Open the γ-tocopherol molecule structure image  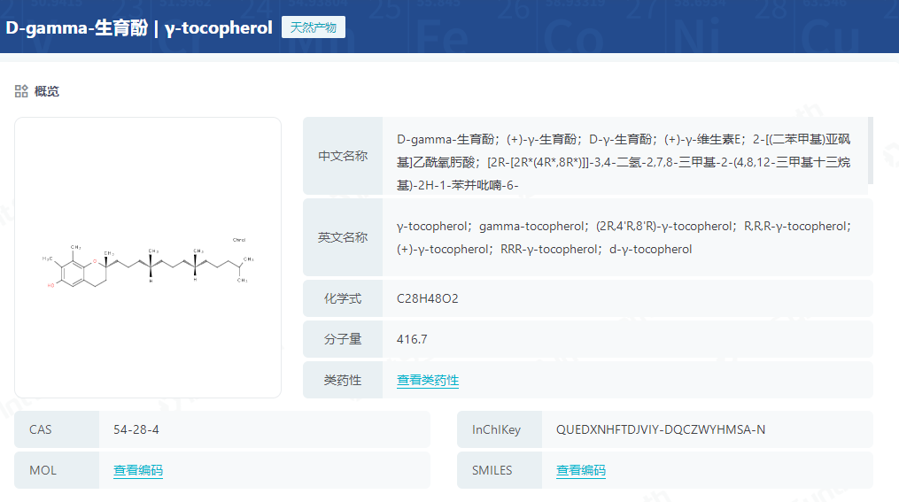click(x=148, y=258)
